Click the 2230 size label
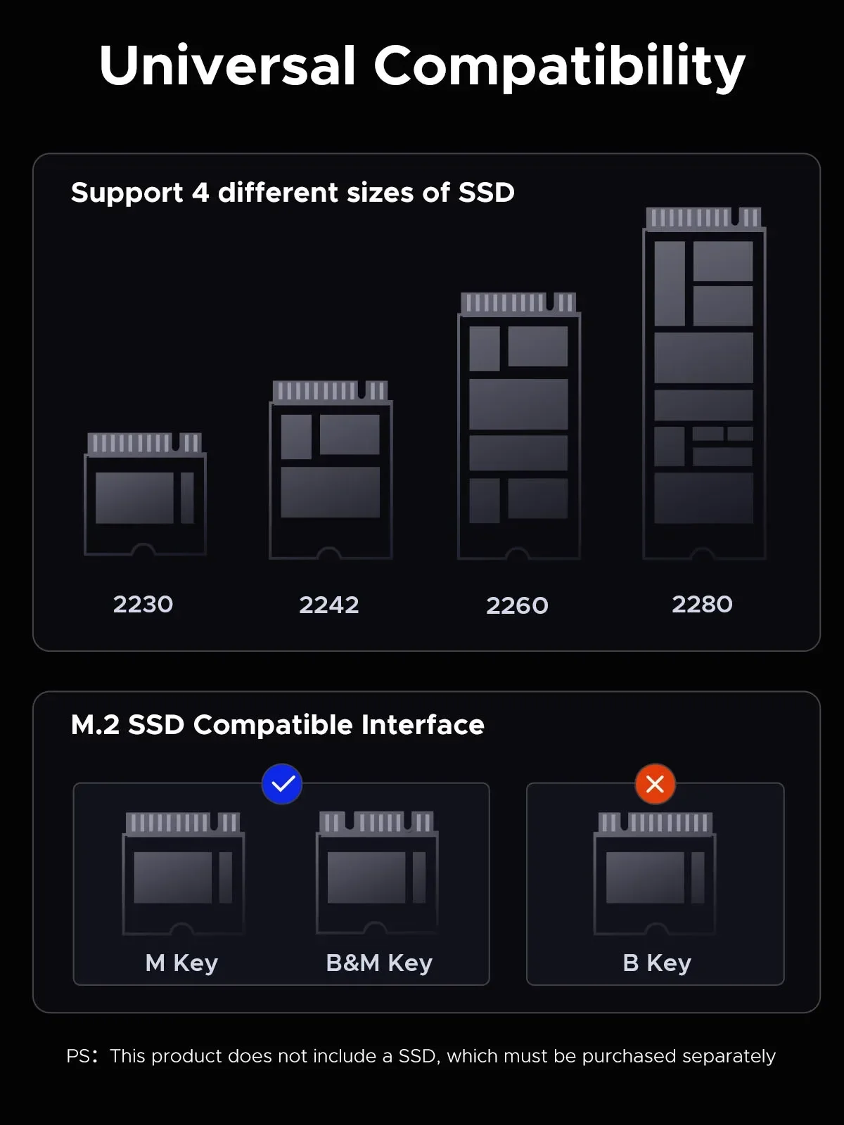Image resolution: width=844 pixels, height=1125 pixels. [x=143, y=605]
